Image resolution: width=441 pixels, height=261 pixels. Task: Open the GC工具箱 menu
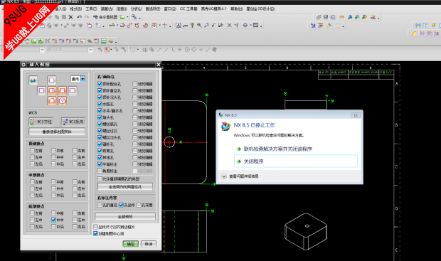pos(188,9)
